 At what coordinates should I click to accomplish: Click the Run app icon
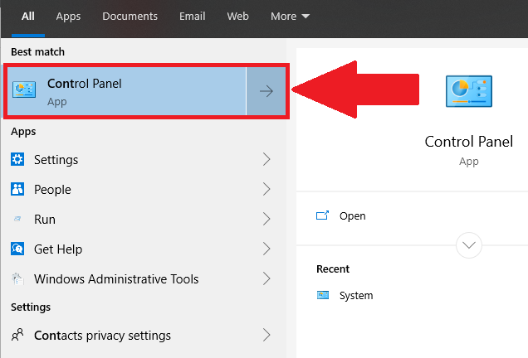click(17, 219)
